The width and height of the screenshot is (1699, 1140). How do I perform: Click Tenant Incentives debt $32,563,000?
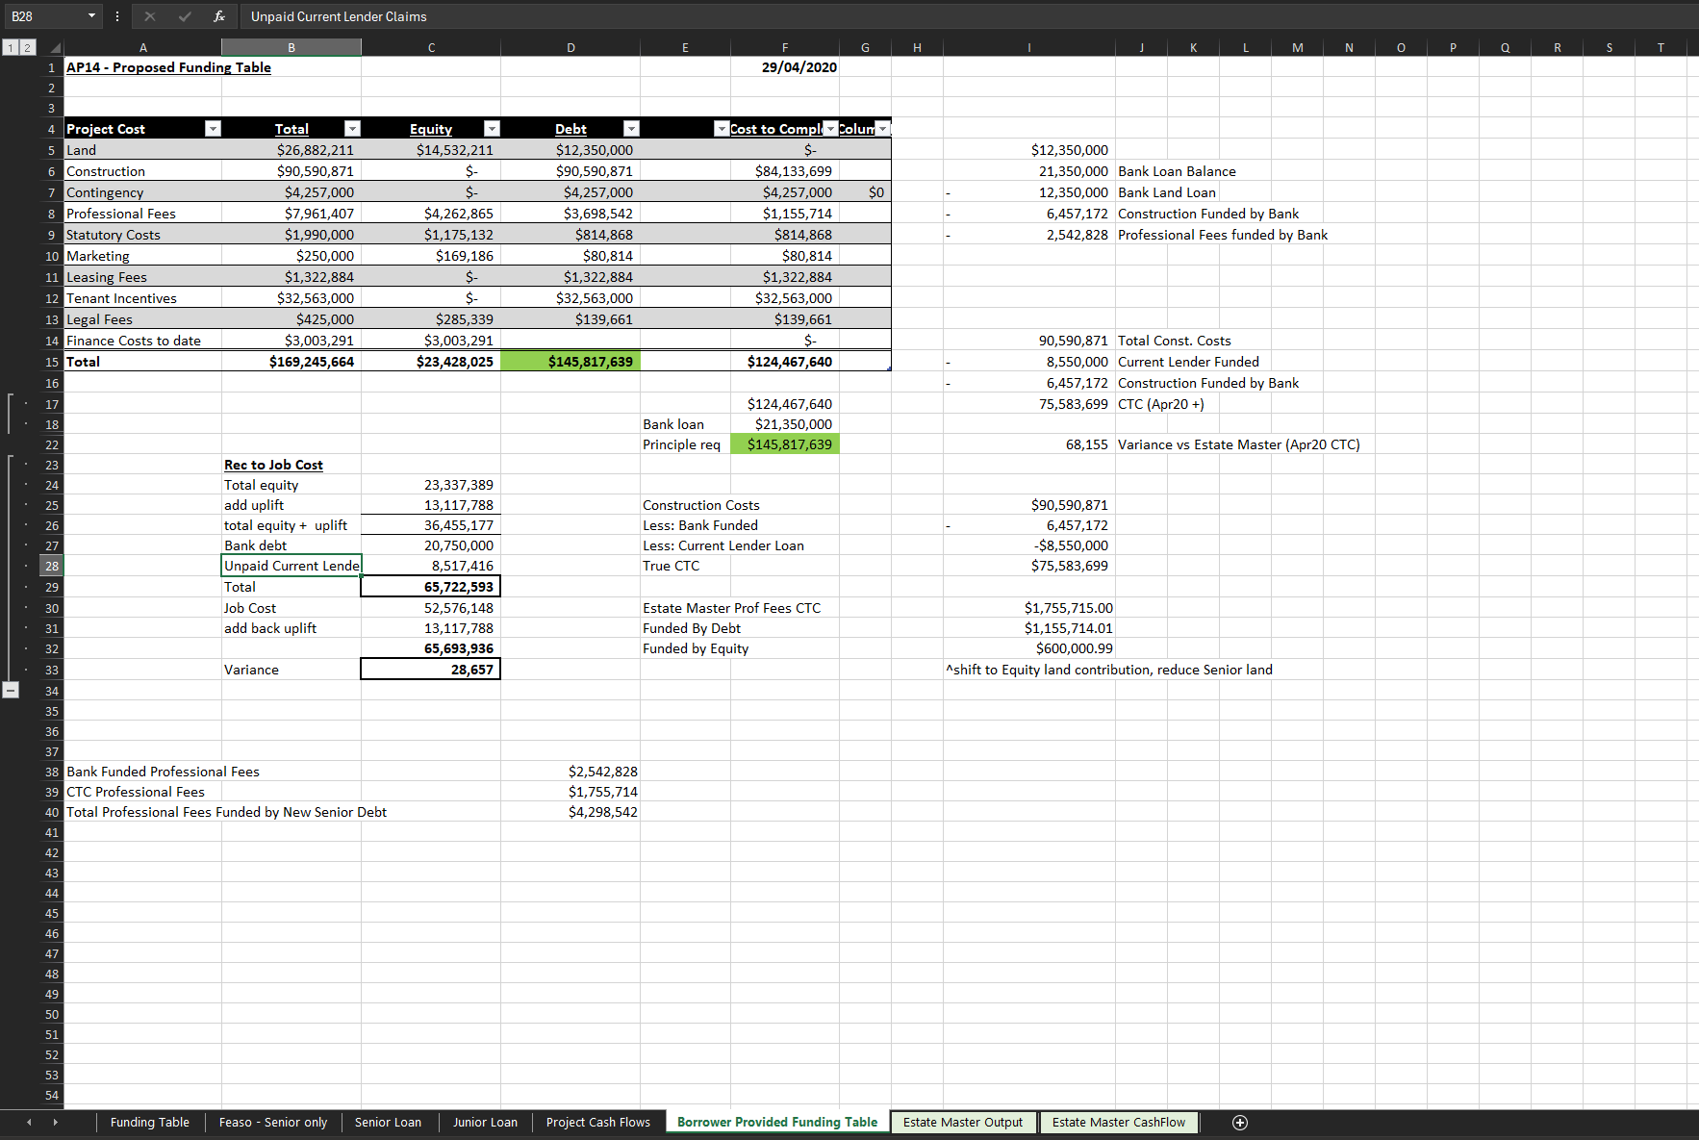tap(571, 298)
